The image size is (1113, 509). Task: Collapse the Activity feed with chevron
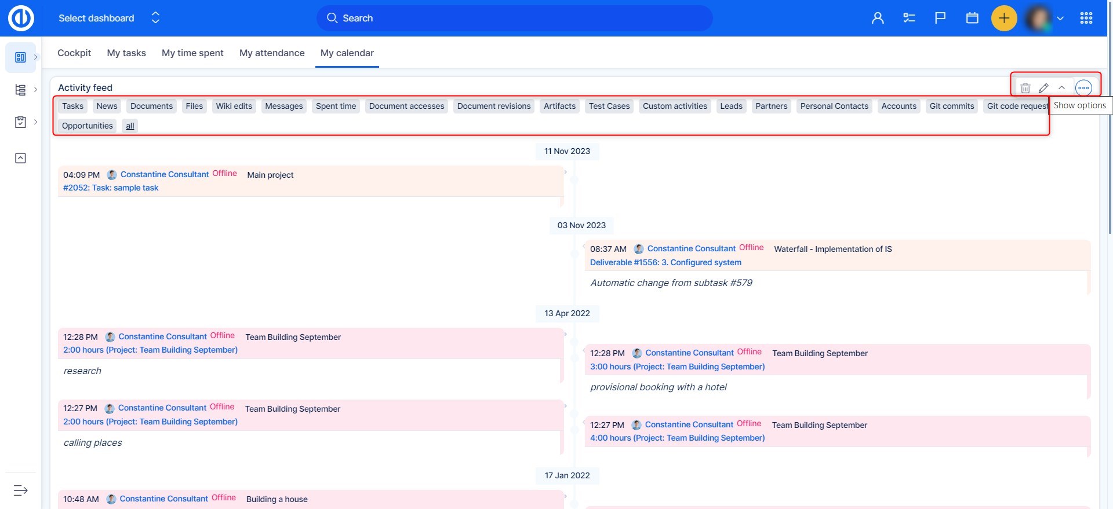(1061, 88)
